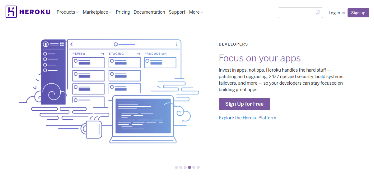The image size is (374, 182).
Task: Click the purple Sign up button
Action: click(x=358, y=13)
